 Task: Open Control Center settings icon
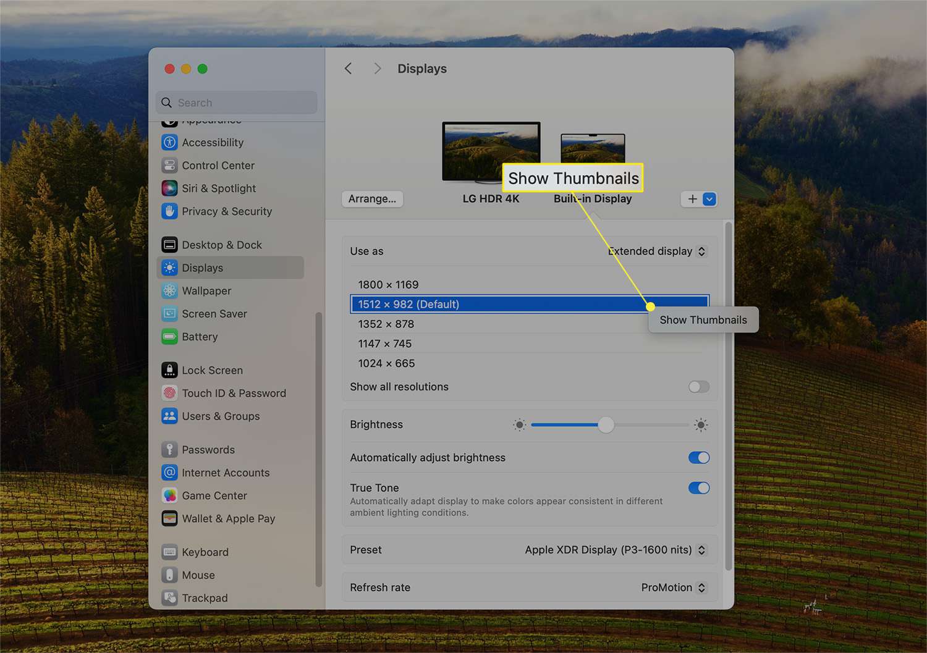coord(169,166)
